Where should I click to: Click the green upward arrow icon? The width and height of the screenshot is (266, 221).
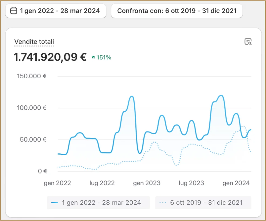pos(93,57)
